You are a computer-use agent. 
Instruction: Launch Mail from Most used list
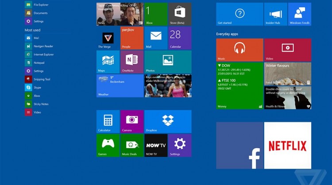click(x=32, y=38)
